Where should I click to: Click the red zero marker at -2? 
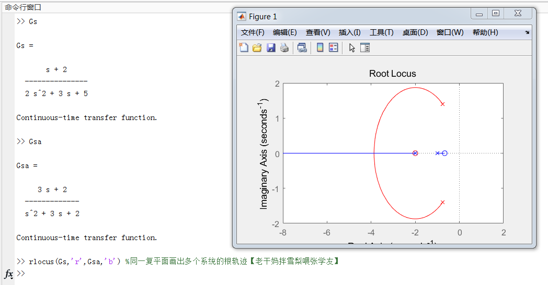(415, 153)
